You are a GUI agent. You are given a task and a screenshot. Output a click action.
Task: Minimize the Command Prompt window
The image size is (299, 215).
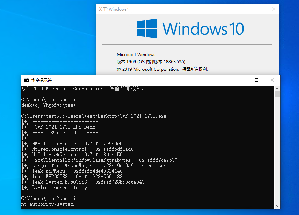pyautogui.click(x=241, y=80)
